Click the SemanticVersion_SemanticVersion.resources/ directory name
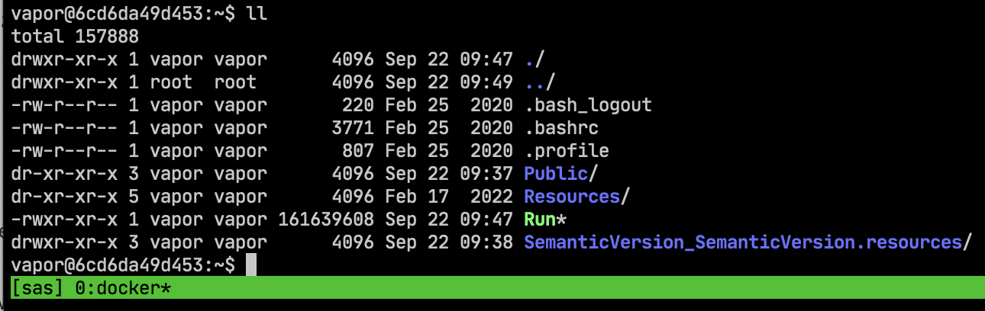Viewport: 985px width, 311px height. [748, 242]
